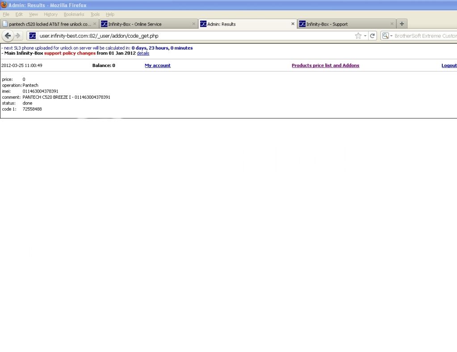457x352 pixels.
Task: Bookmark this page with the star icon
Action: pyautogui.click(x=358, y=36)
